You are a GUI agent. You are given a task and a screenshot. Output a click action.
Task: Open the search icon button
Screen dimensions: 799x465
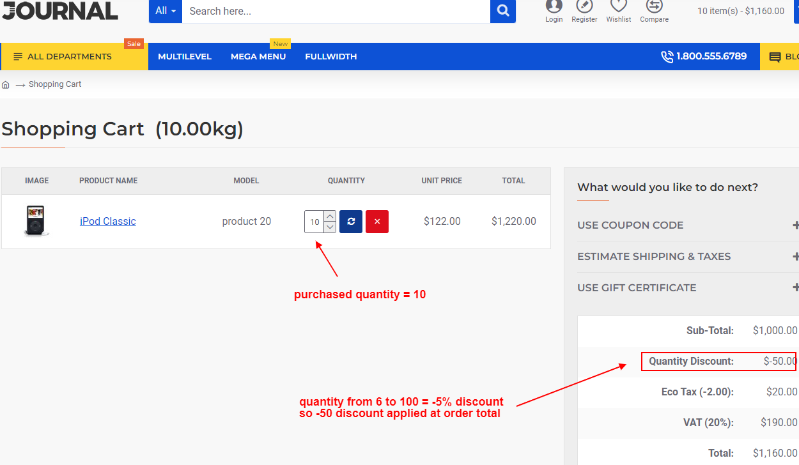point(502,11)
